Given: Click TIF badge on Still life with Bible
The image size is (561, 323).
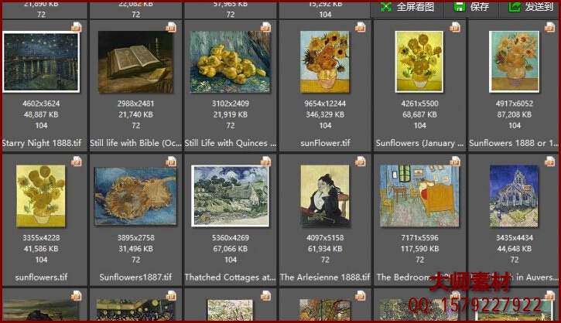Looking at the screenshot, I should click(171, 28).
